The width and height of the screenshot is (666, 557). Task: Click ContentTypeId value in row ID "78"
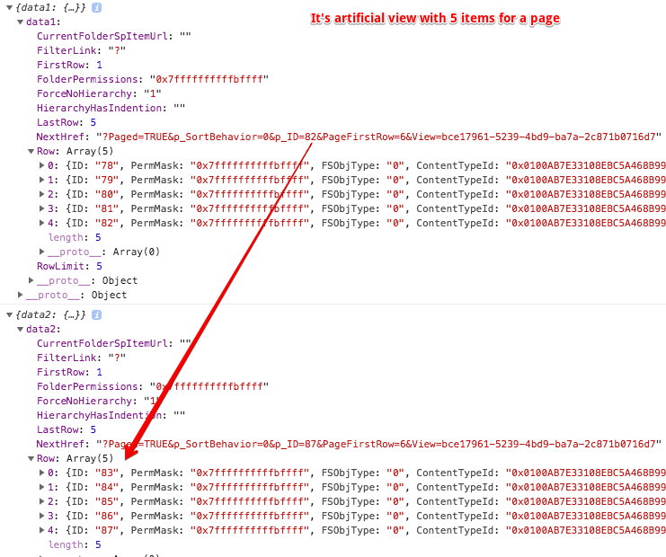[x=586, y=165]
